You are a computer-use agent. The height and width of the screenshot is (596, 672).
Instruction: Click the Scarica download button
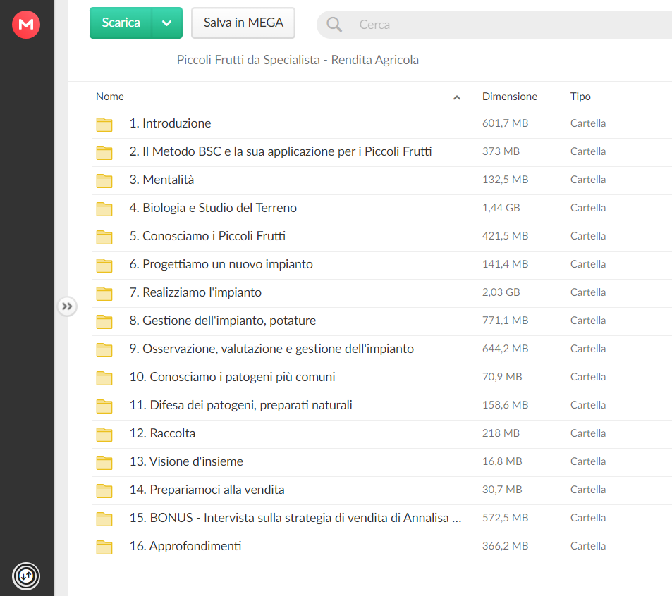[121, 23]
